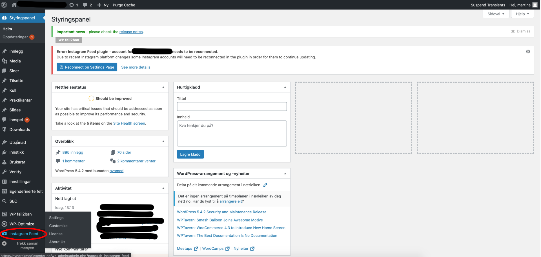Open the comments bubble showing 2
Viewport: 541px width, 257px height.
(x=85, y=5)
